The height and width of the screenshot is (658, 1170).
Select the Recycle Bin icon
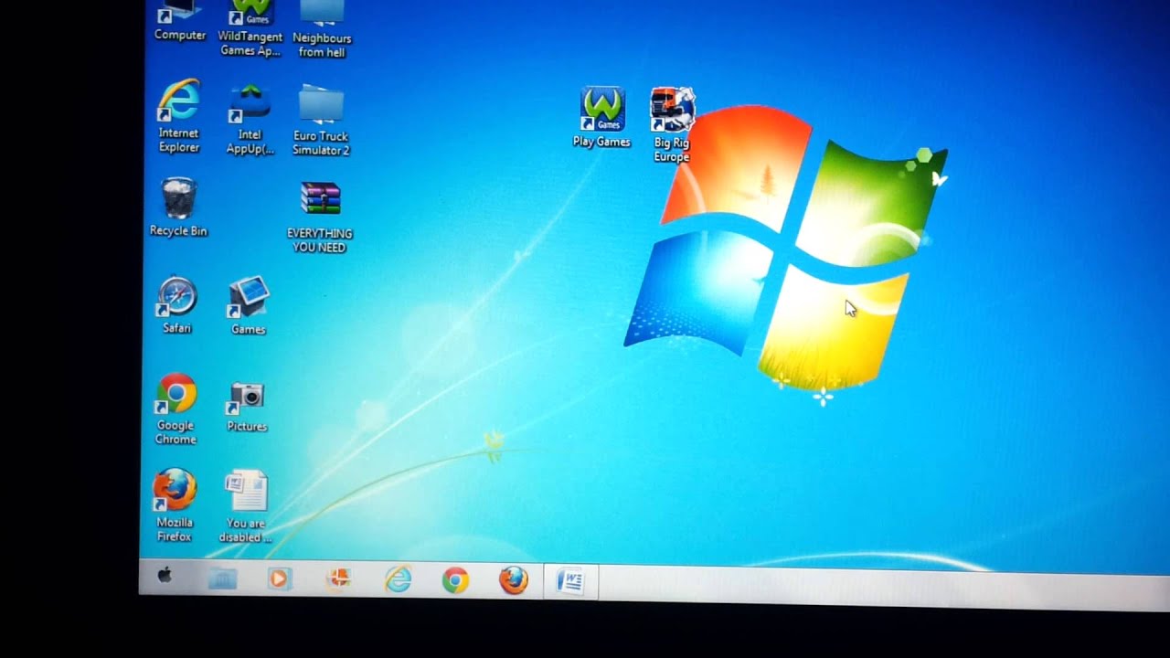pyautogui.click(x=178, y=207)
